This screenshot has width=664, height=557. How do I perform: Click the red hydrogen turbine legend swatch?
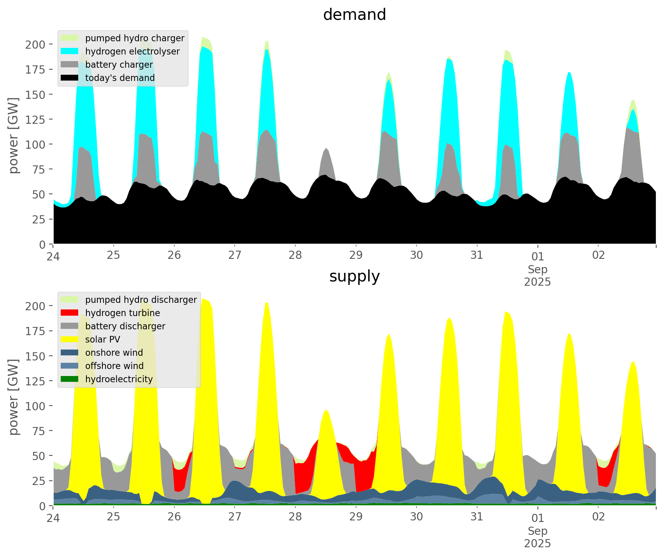(x=70, y=313)
